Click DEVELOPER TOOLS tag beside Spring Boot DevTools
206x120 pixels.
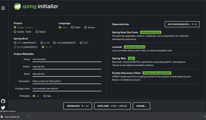[x=151, y=32]
